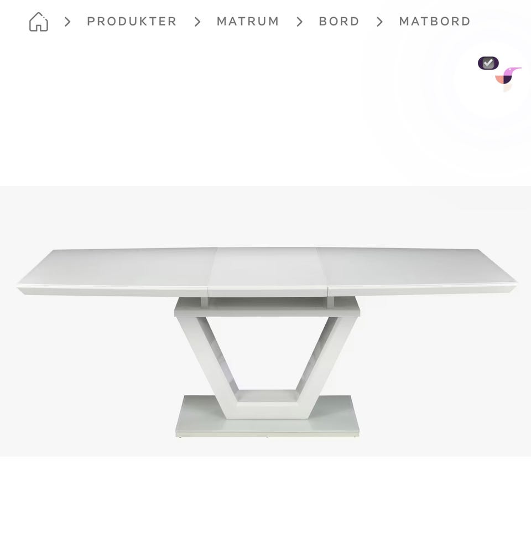The width and height of the screenshot is (531, 536).
Task: Click the purple checkmark badge
Action: 488,63
